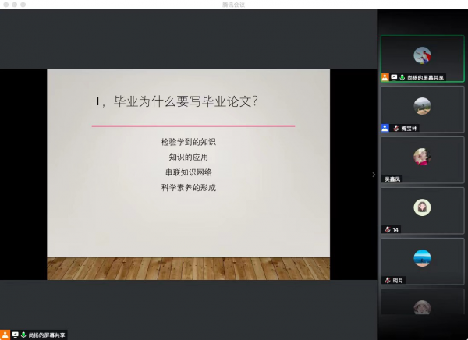Click the screen share icon in bottom-left bar
Image resolution: width=468 pixels, height=340 pixels.
[x=15, y=335]
